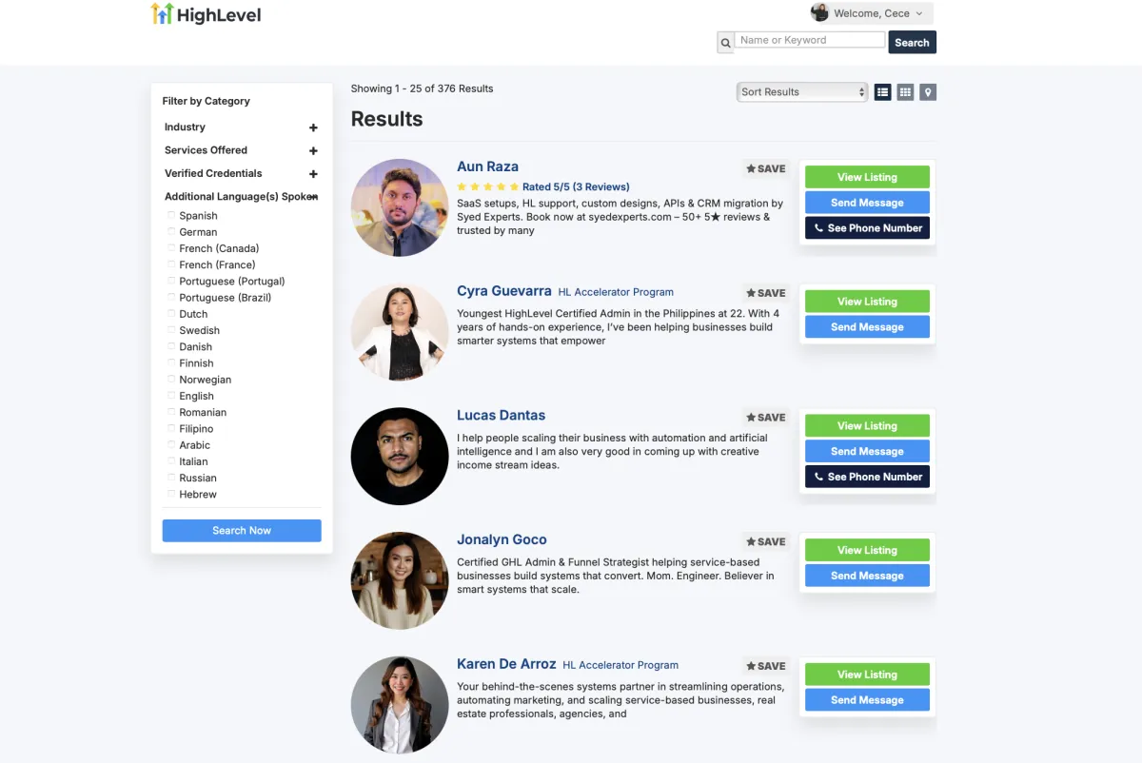
Task: Click the HighLevel logo
Action: point(206,14)
